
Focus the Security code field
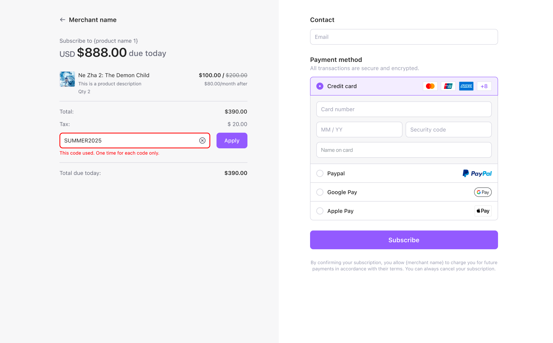coord(448,130)
